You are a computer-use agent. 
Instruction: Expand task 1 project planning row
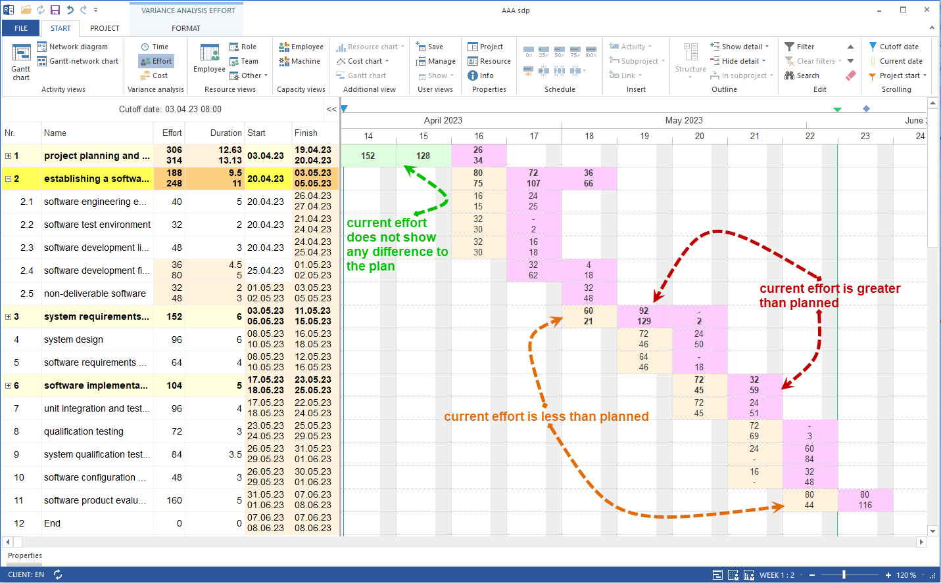[x=8, y=156]
